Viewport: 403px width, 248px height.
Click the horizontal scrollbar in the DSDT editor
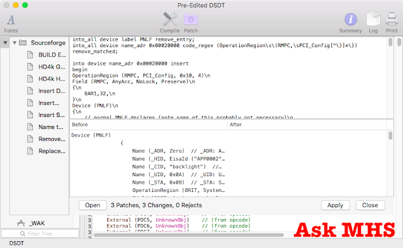pyautogui.click(x=189, y=235)
